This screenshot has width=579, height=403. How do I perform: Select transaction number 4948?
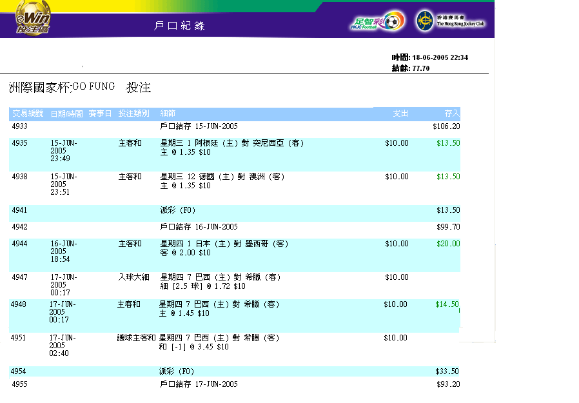pyautogui.click(x=19, y=304)
